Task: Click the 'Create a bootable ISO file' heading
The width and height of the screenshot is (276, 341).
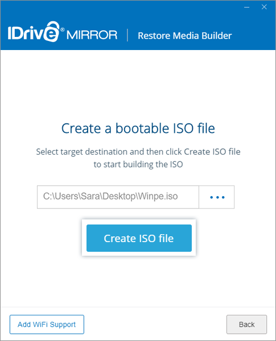Action: click(138, 128)
